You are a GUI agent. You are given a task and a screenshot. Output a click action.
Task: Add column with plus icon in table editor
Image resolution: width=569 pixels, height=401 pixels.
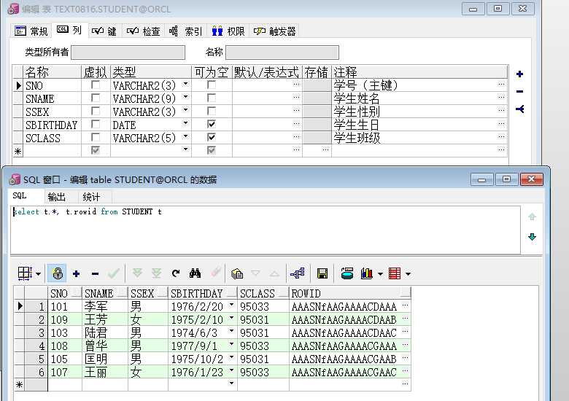(519, 74)
